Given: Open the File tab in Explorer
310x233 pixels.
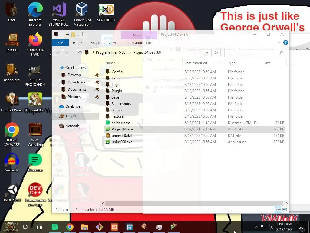Looking at the screenshot, I should click(x=60, y=42).
